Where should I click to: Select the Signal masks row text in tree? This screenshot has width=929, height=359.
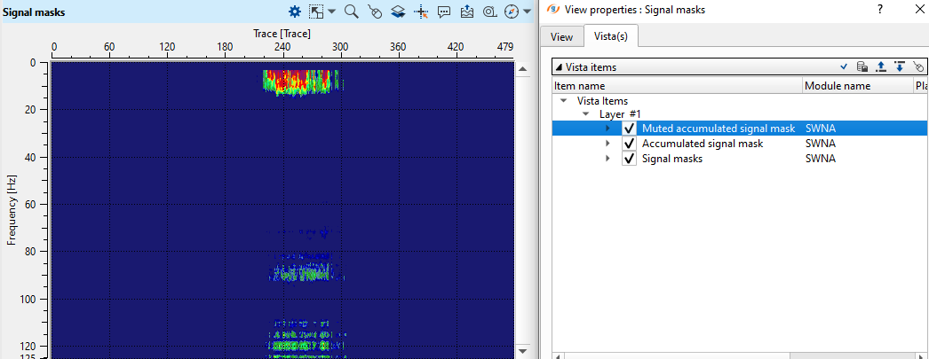(672, 159)
